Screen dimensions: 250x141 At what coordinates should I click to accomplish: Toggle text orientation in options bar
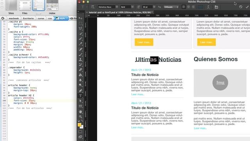[93, 7]
